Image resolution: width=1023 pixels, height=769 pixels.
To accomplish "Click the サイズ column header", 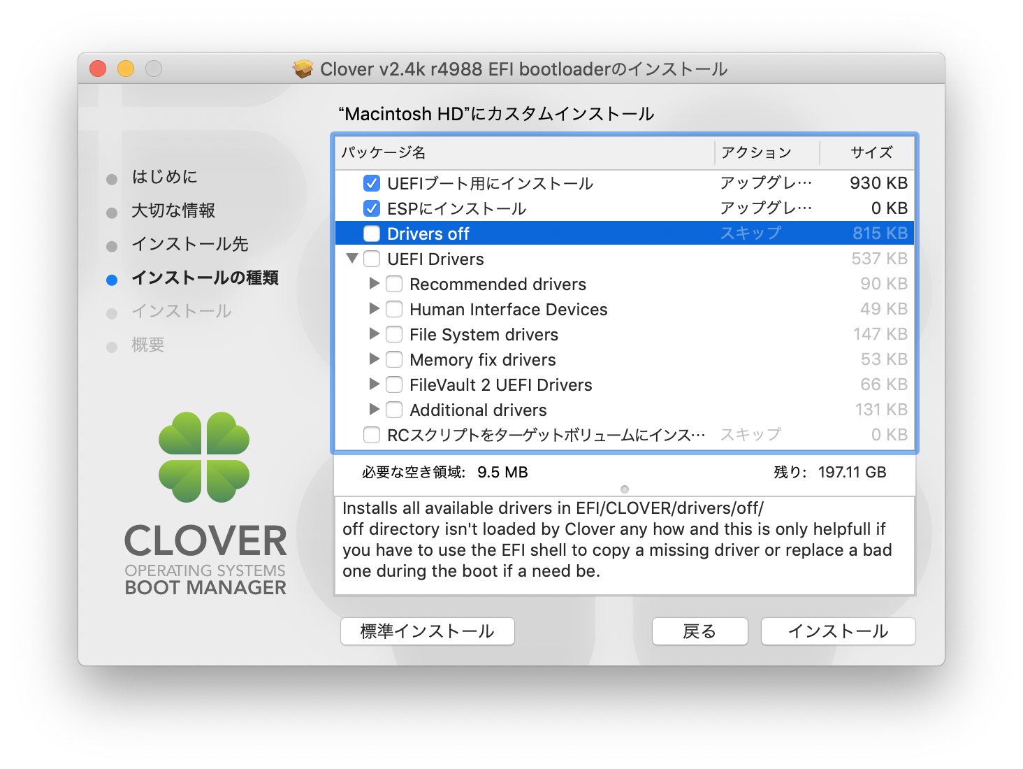I will click(x=866, y=152).
